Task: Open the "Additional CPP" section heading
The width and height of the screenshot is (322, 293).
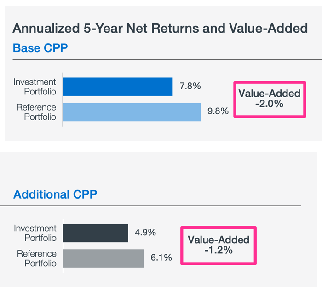Action: (55, 194)
